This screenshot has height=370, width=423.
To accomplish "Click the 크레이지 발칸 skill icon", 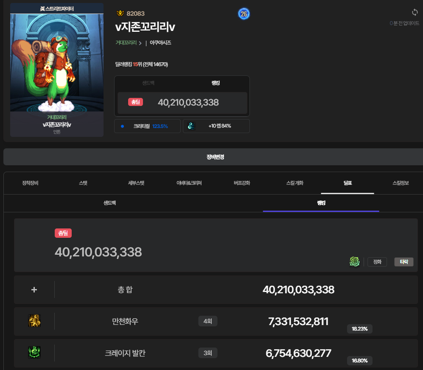I will point(34,353).
